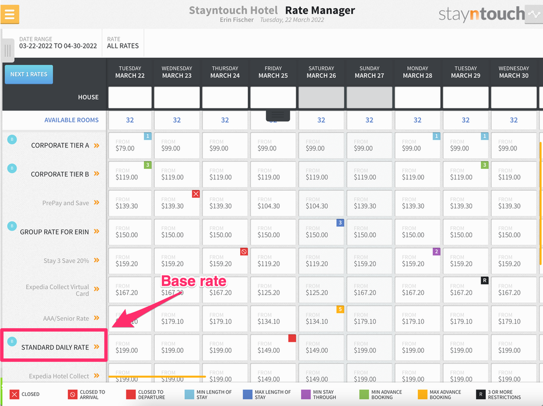Click $125.20 Expedia Virtual Card Saturday rate

(317, 293)
